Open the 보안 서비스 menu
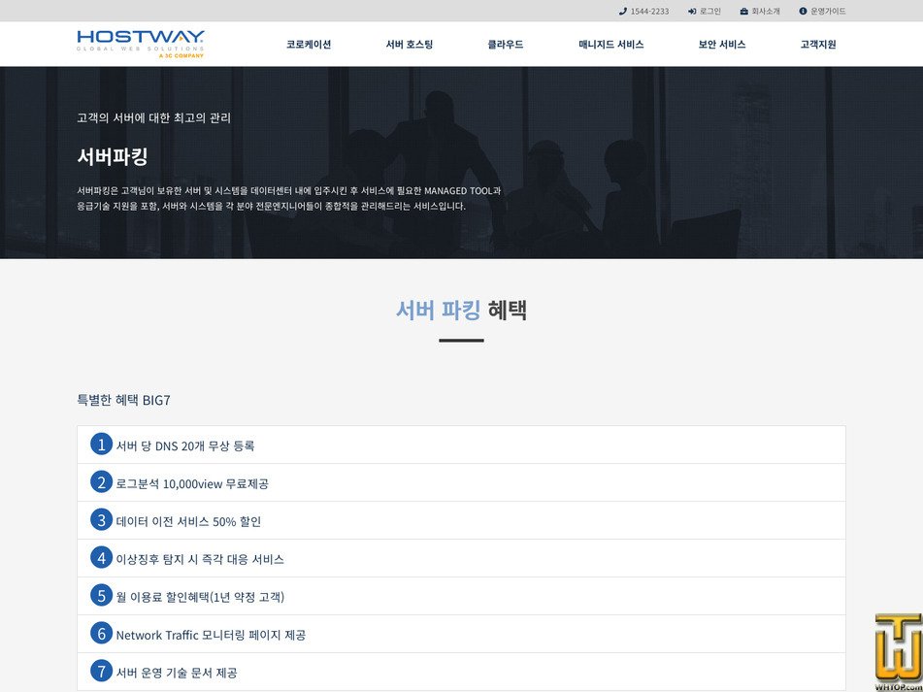The image size is (923, 692). click(722, 44)
